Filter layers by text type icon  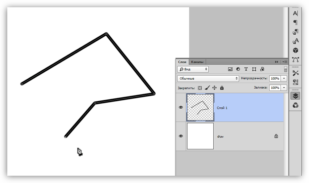coord(246,69)
